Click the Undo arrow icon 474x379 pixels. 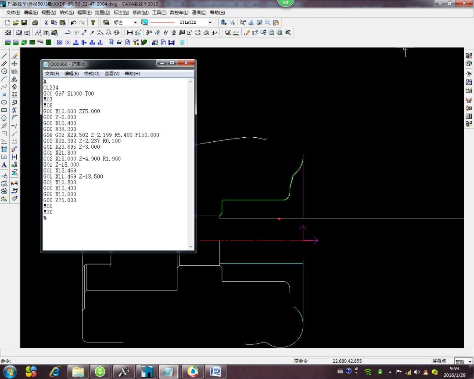click(x=73, y=22)
